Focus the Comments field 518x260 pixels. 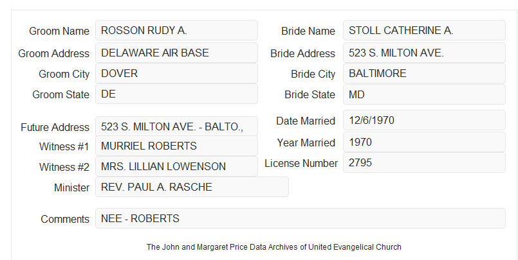301,218
